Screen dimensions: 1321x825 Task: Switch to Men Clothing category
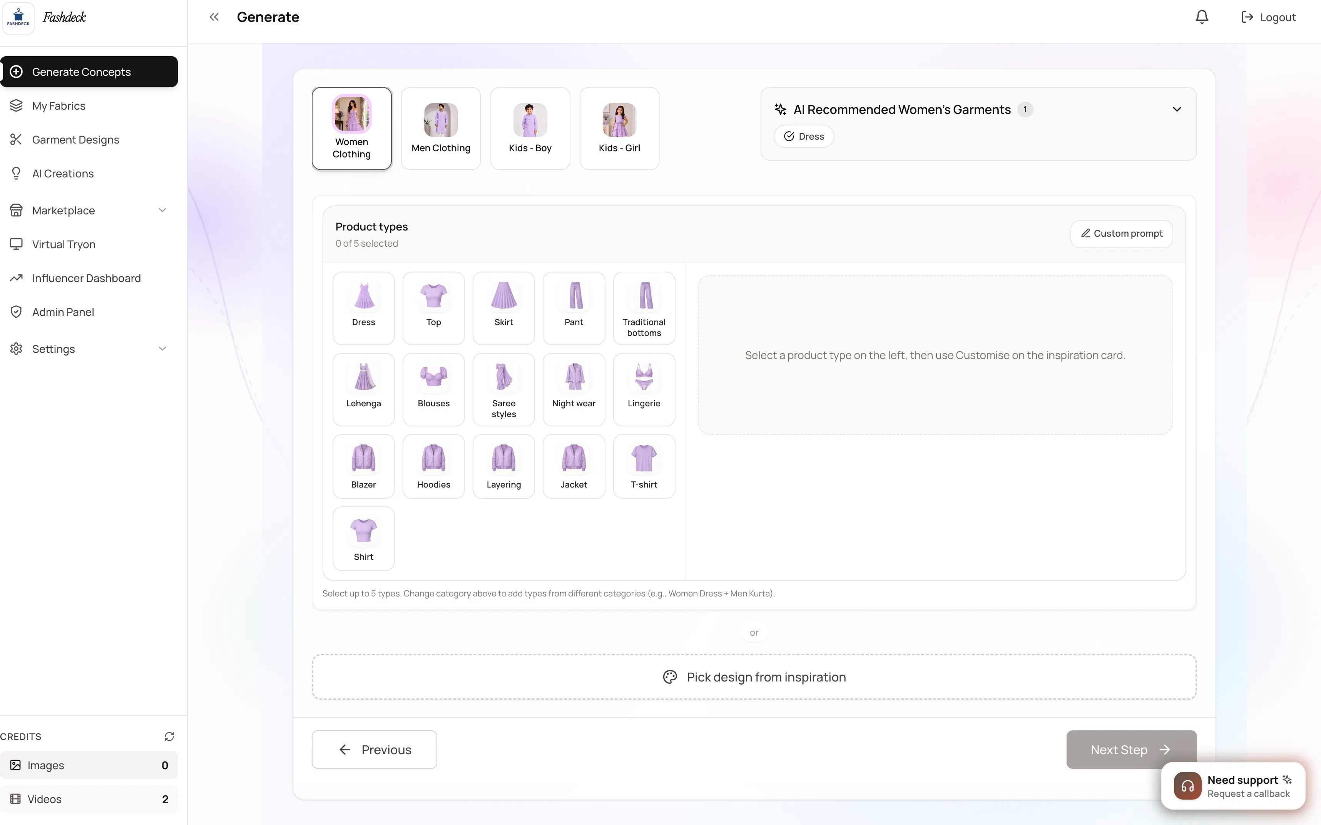click(441, 129)
